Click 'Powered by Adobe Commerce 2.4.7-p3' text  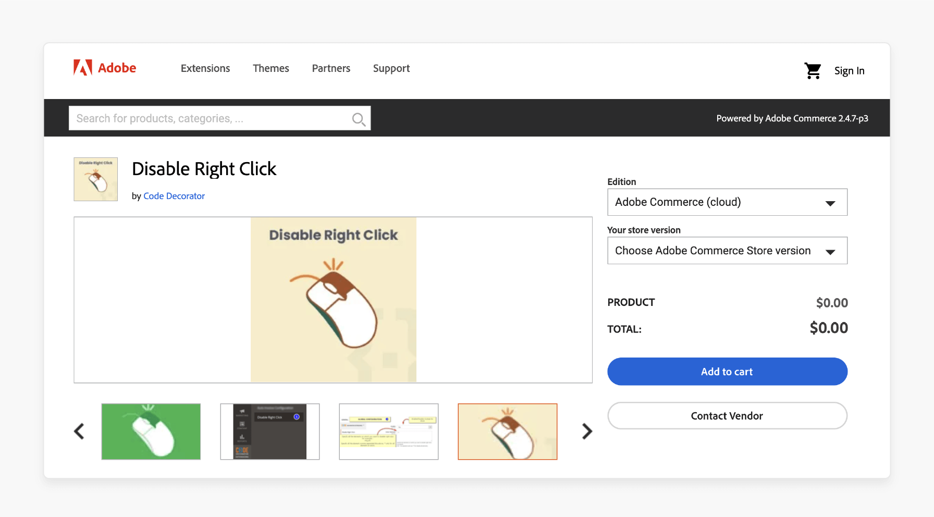(x=792, y=118)
